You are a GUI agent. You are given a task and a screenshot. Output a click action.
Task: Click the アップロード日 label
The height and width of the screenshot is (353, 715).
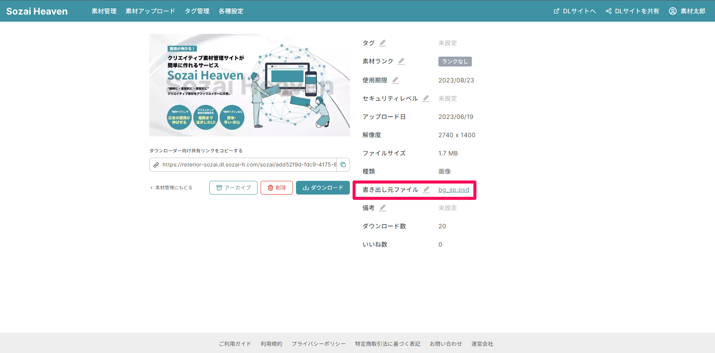click(x=384, y=117)
